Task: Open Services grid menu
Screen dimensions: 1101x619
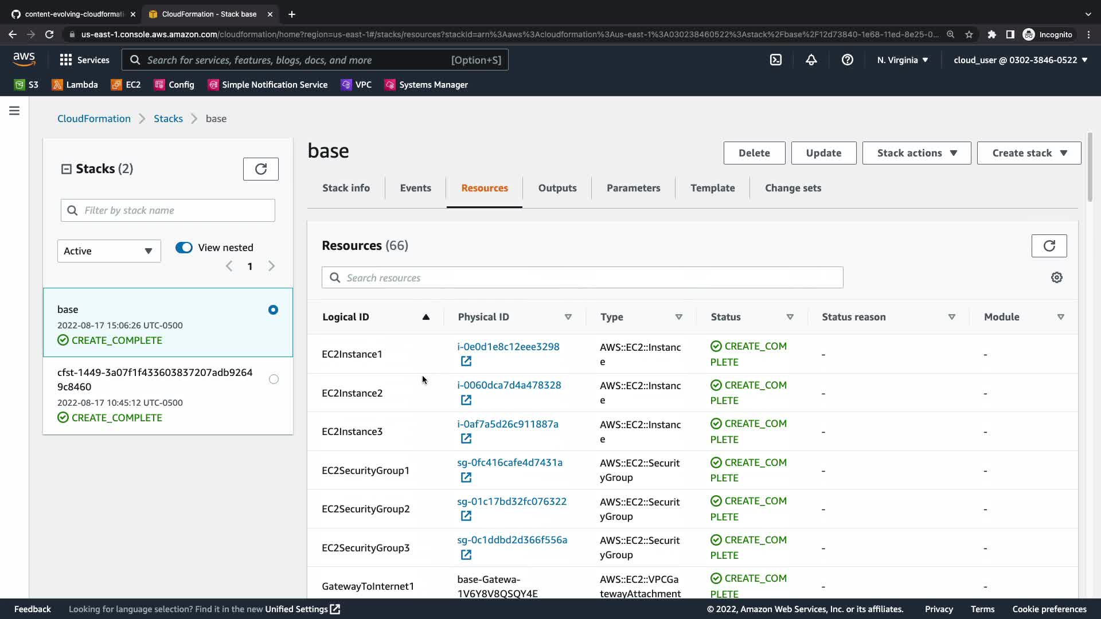Action: coord(84,60)
